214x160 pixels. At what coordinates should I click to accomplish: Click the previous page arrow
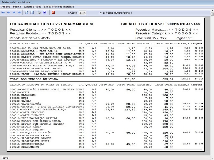tap(9, 13)
